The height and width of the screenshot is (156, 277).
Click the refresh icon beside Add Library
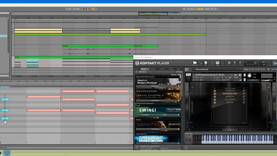pos(137,72)
